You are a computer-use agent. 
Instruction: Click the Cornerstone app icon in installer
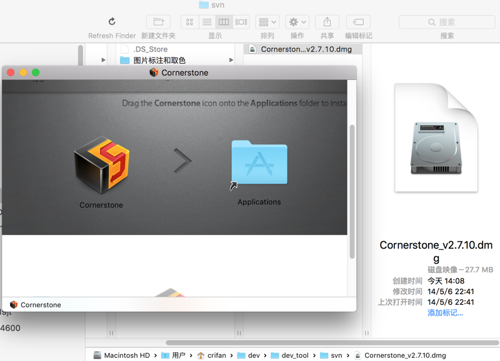pos(101,165)
